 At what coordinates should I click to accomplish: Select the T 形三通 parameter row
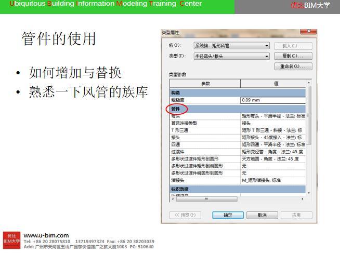tap(205, 130)
